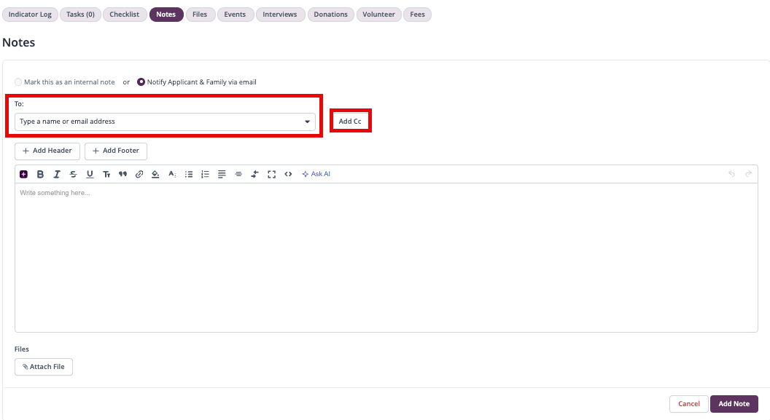Open the Indicator Log tab

[x=30, y=15]
